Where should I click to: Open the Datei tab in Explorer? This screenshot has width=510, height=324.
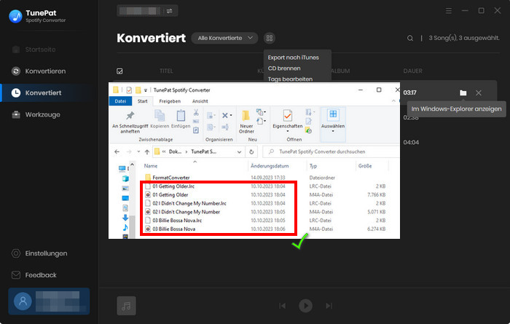[x=120, y=101]
